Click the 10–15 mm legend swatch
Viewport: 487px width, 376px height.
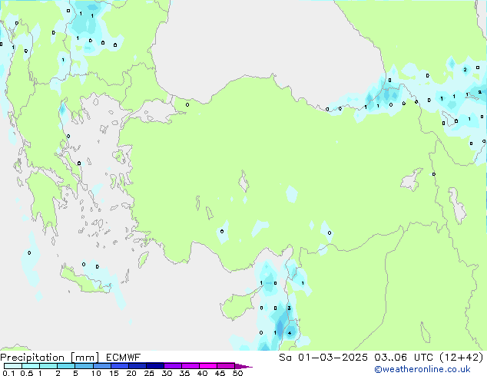(101, 366)
